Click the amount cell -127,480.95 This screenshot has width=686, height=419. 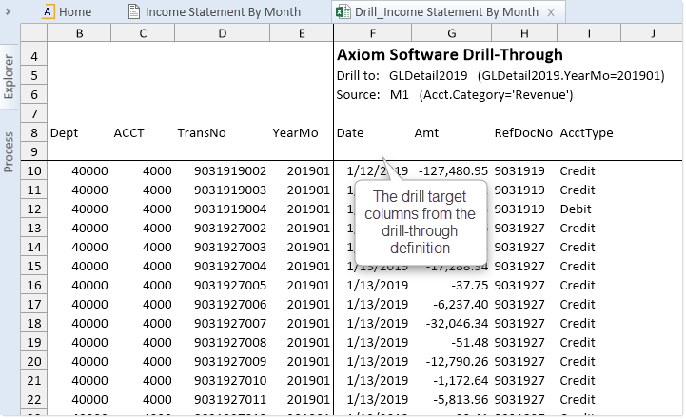[453, 171]
